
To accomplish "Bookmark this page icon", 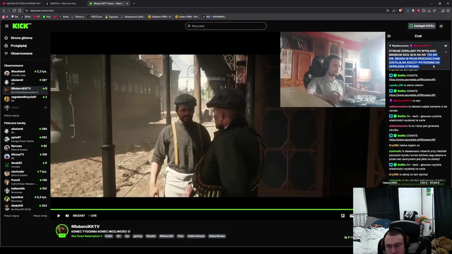I will (x=20, y=11).
